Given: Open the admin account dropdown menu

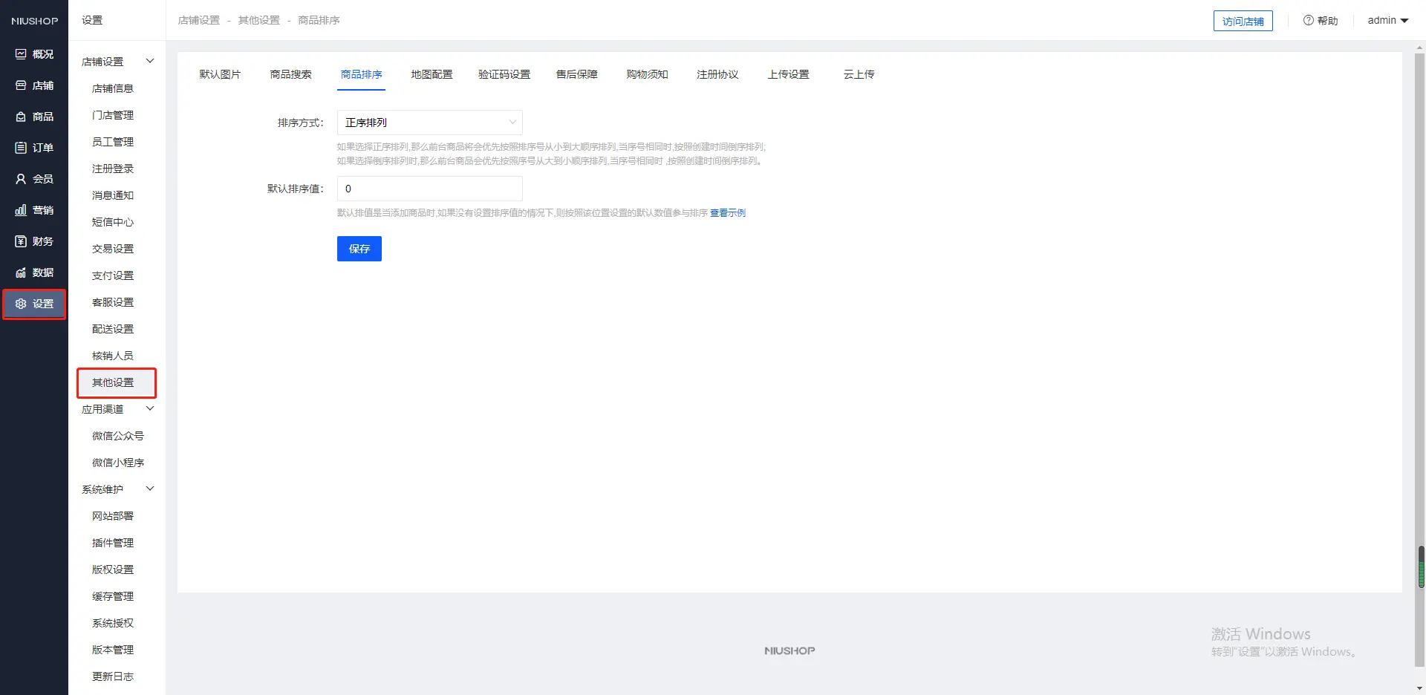Looking at the screenshot, I should (1387, 20).
